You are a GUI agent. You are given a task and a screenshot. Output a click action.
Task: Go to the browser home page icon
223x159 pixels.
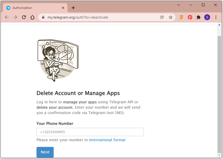pos(32,17)
